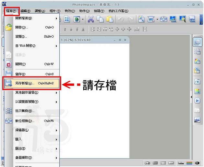Open the 相片(T) menu
Image resolution: width=204 pixels, height=167 pixels.
coord(55,11)
